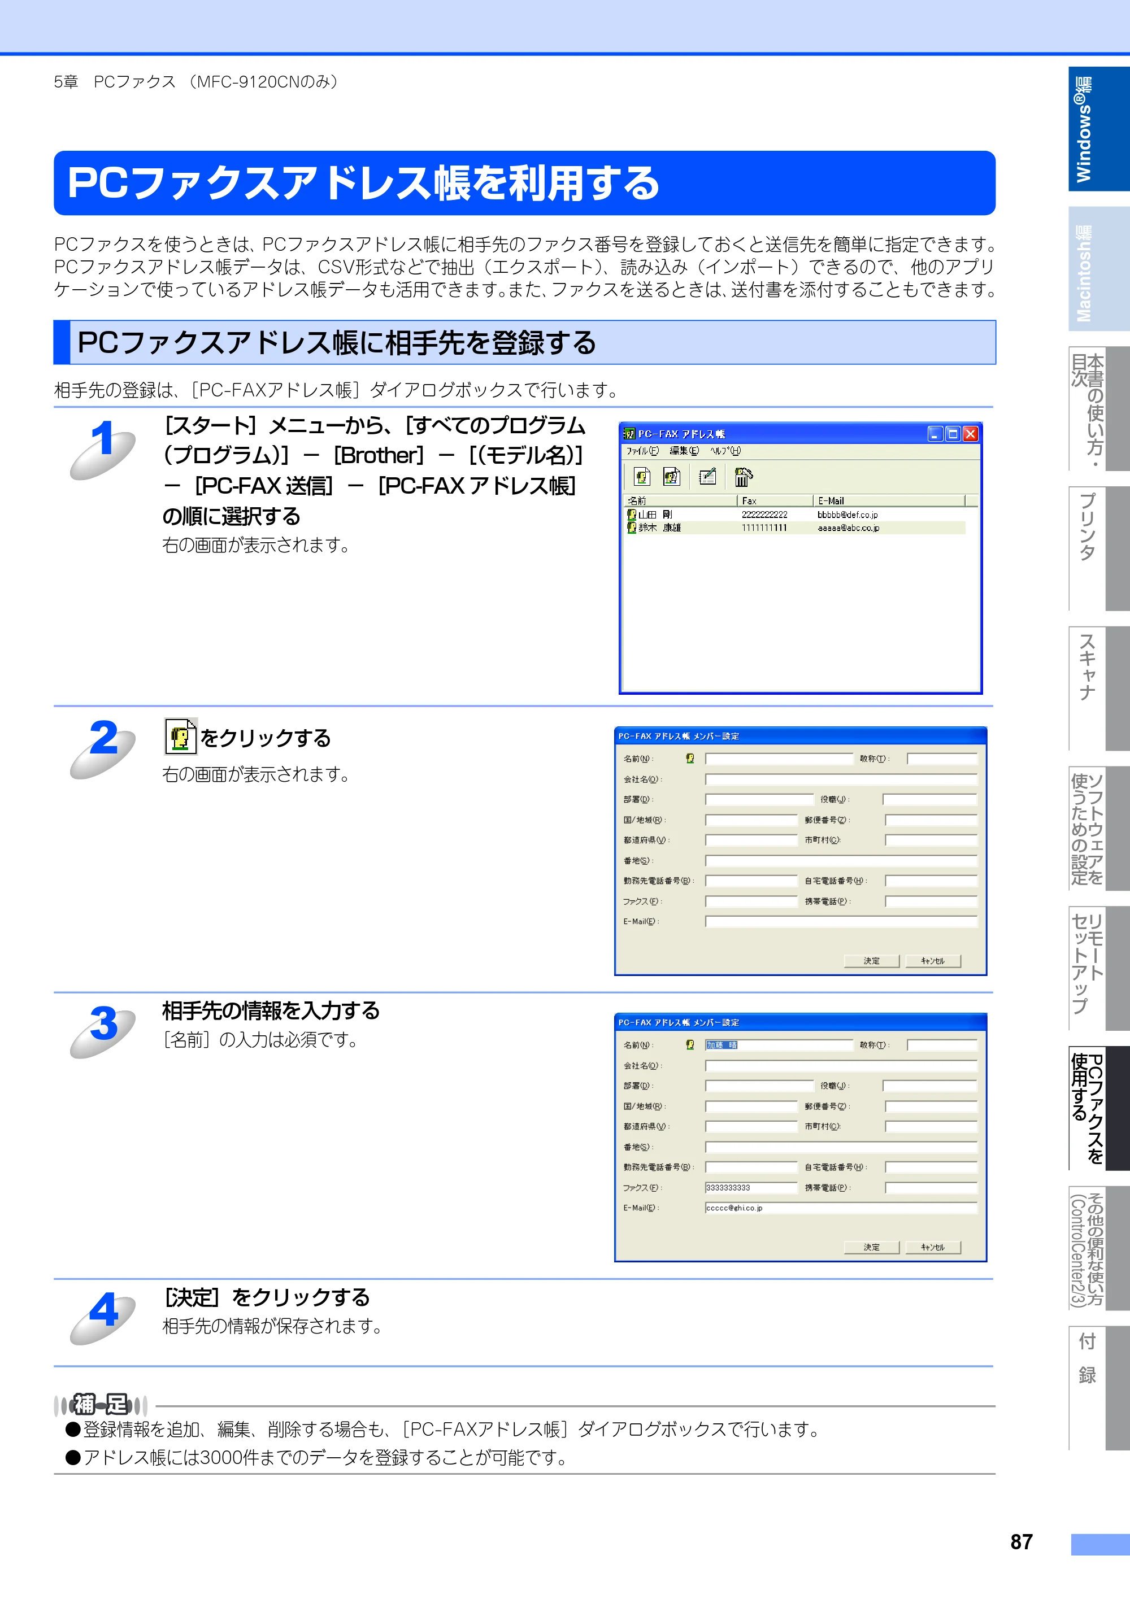The height and width of the screenshot is (1599, 1130).
Task: Click the 名前 column header
Action: (x=680, y=501)
